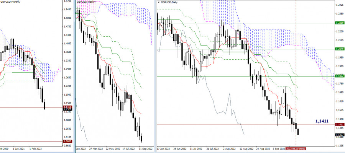Viewport: 345px width, 153px height.
Task: Select the GBPUSD,Monthly chart title
Action: coord(9,2)
